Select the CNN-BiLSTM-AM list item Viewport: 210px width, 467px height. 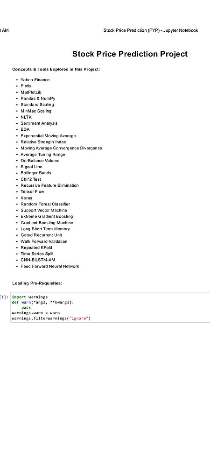[x=38, y=260]
